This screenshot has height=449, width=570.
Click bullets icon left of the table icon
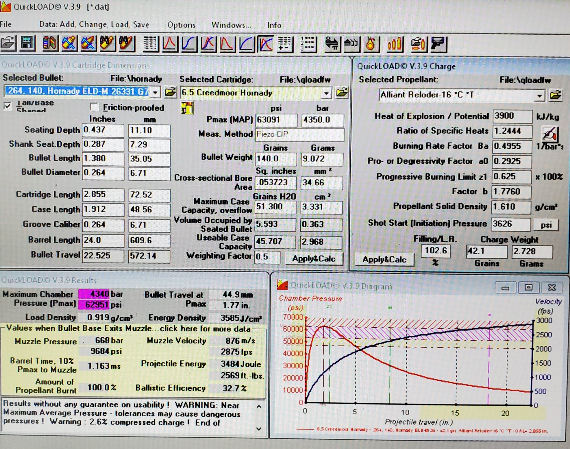(127, 44)
